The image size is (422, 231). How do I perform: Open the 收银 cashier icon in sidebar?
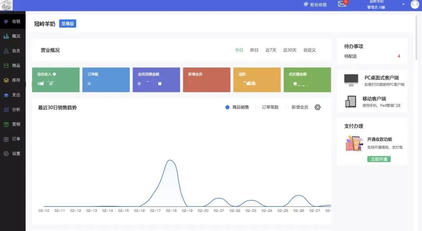(x=6, y=21)
